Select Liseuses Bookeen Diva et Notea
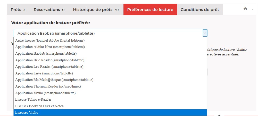 coord(39,106)
